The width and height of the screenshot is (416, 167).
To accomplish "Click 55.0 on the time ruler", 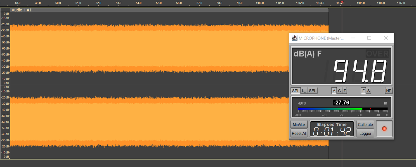I will tap(159, 3).
